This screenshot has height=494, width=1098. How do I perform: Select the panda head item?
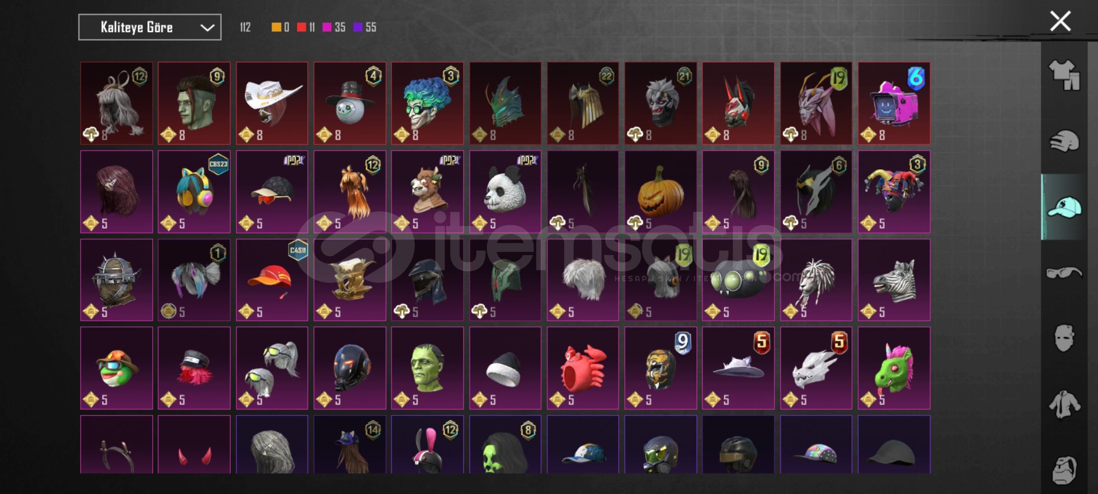coord(505,192)
